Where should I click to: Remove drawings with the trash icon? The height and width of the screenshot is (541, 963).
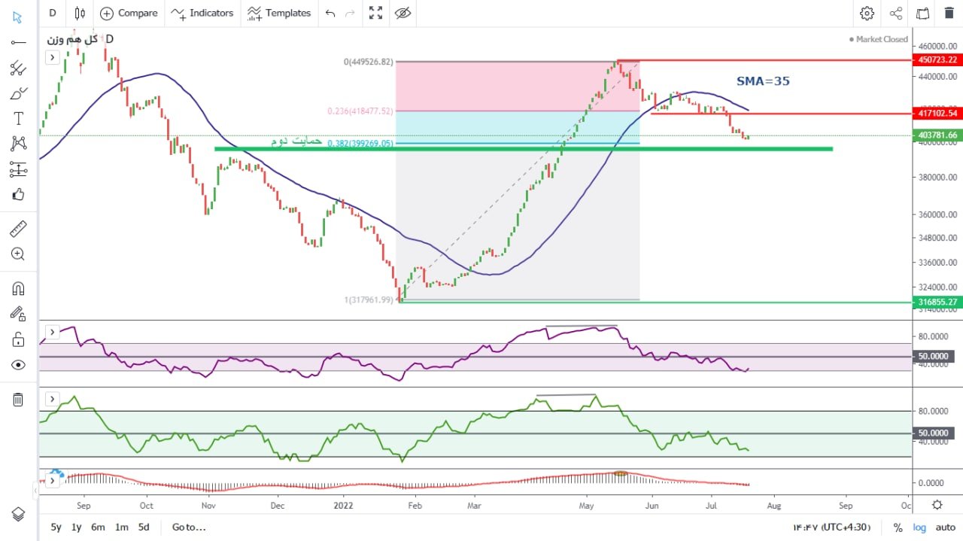18,400
